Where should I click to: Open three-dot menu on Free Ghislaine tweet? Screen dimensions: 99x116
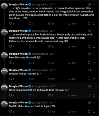94,54
